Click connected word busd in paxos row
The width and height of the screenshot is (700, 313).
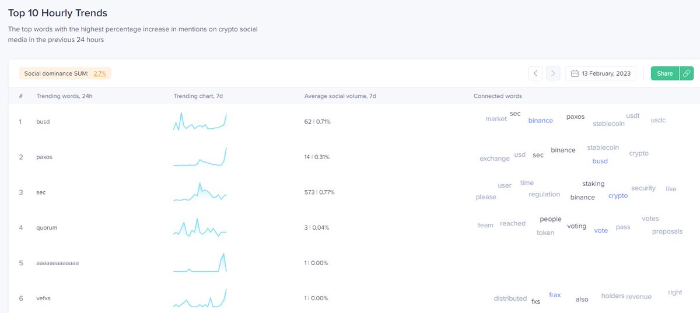click(600, 161)
